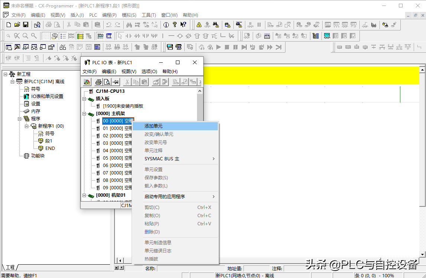Open the 选项(O) menu in PLC IO table
The width and height of the screenshot is (426, 278).
point(149,72)
